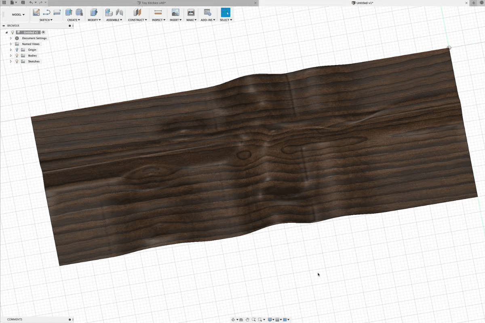Click the COMMENTS panel label
This screenshot has width=485, height=323.
[15, 319]
